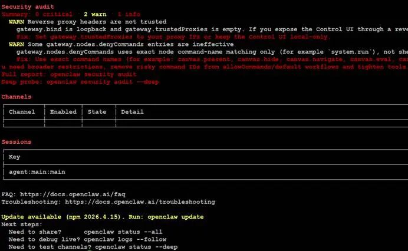Click the 'Full report: openclaw security audit' line
The height and width of the screenshot is (251, 408).
click(x=69, y=74)
